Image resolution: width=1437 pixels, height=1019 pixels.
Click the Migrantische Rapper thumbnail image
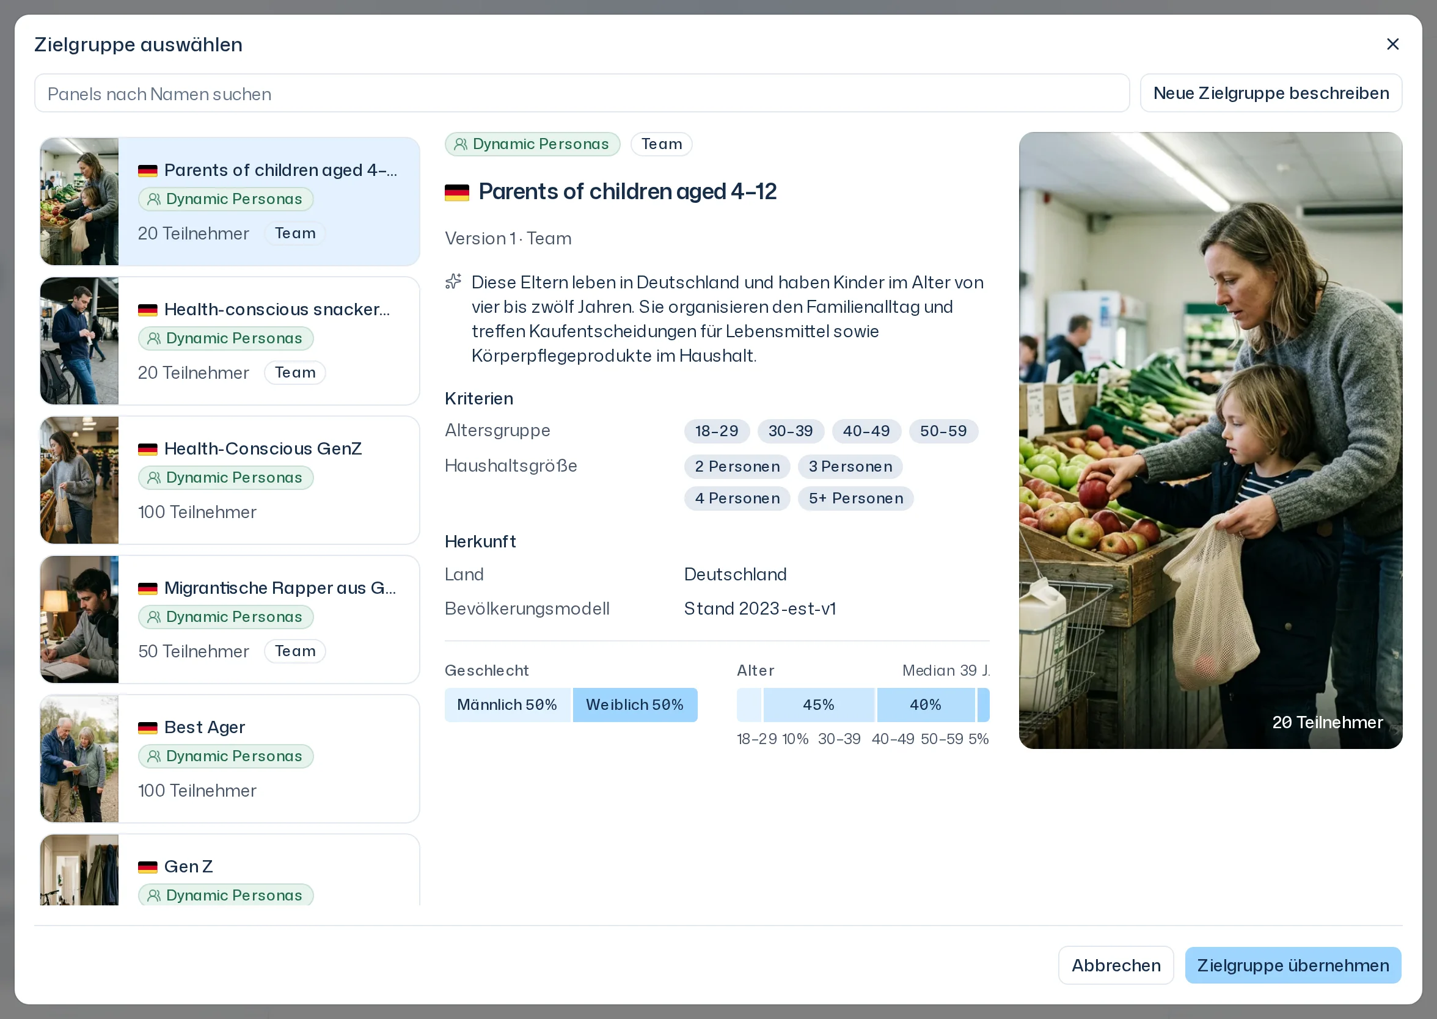coord(79,619)
